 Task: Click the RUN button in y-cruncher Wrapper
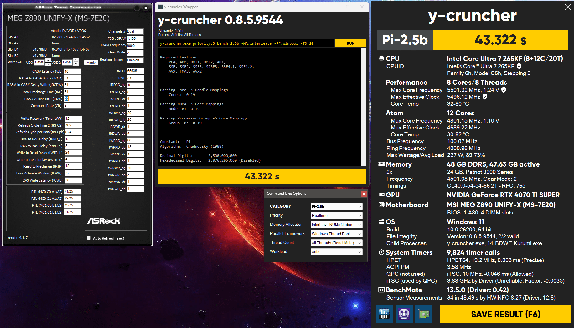coord(350,43)
